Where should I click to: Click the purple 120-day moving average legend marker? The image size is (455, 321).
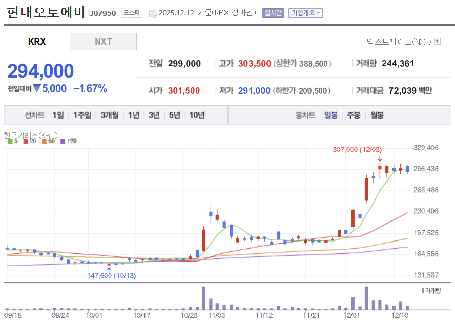coord(62,142)
